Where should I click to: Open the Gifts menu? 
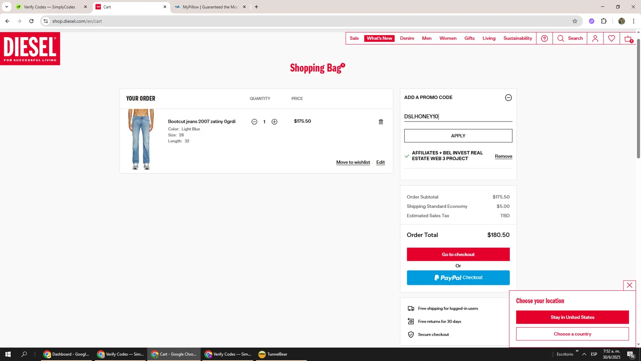(470, 38)
